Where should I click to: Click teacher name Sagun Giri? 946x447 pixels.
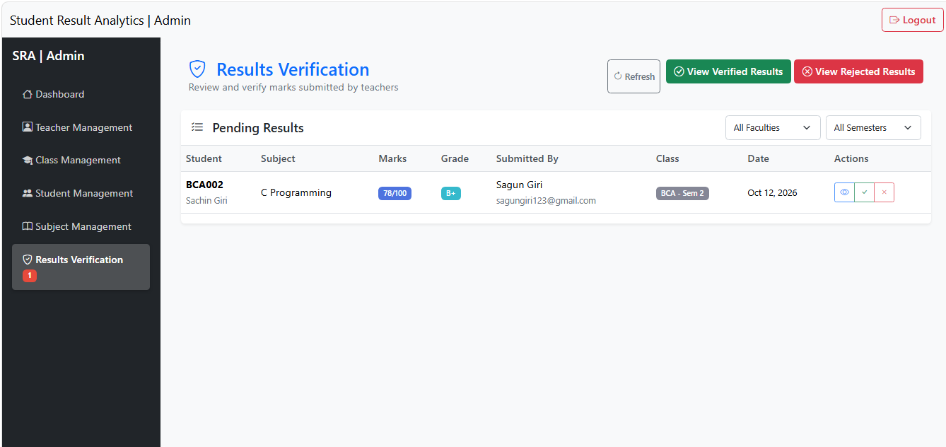tap(520, 185)
